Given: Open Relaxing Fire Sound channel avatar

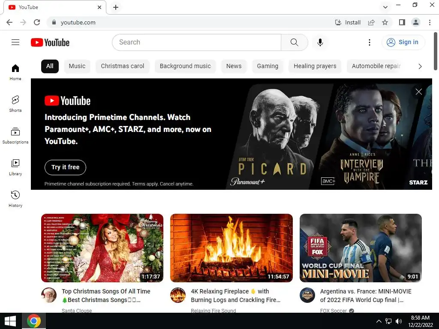Looking at the screenshot, I should coord(178,295).
